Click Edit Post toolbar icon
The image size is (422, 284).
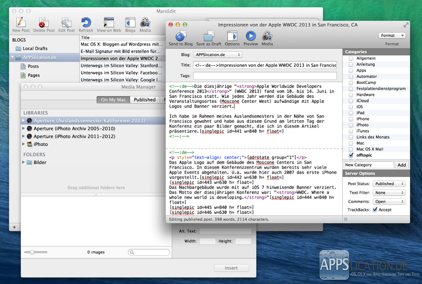click(x=66, y=22)
